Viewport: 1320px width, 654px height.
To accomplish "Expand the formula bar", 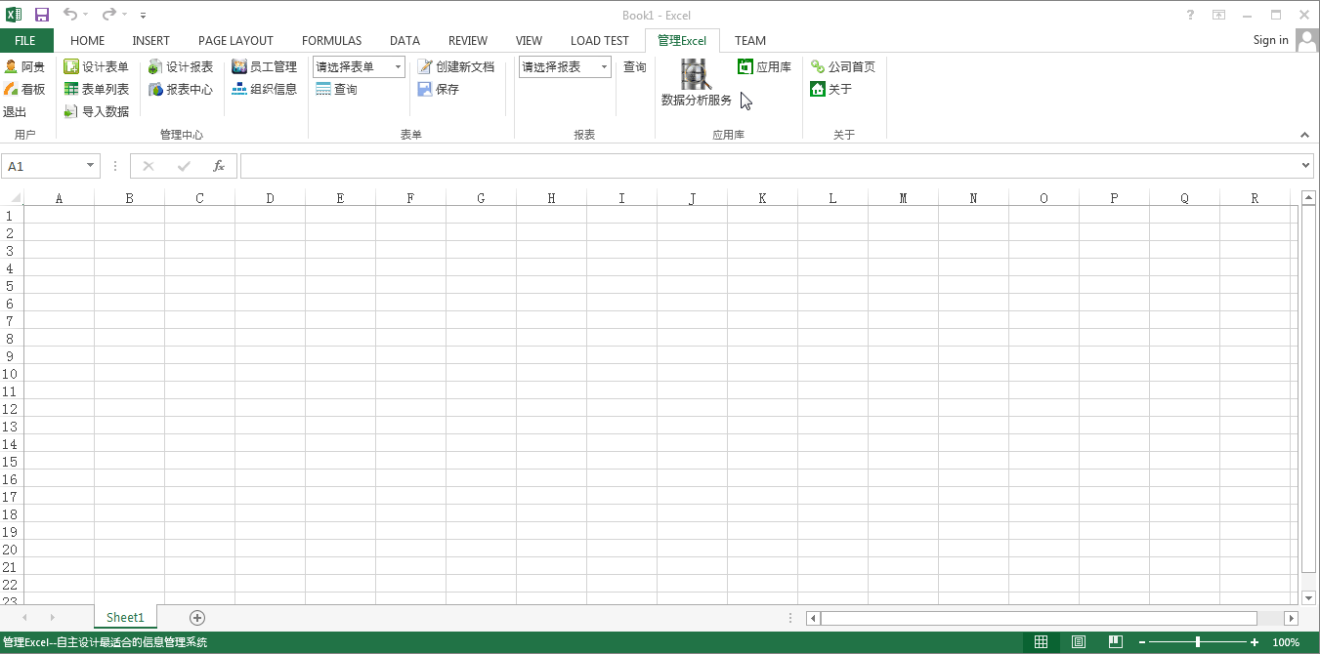I will [x=1307, y=166].
